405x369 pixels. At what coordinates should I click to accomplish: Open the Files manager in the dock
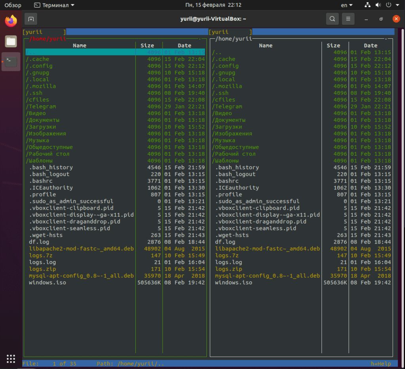pos(11,41)
